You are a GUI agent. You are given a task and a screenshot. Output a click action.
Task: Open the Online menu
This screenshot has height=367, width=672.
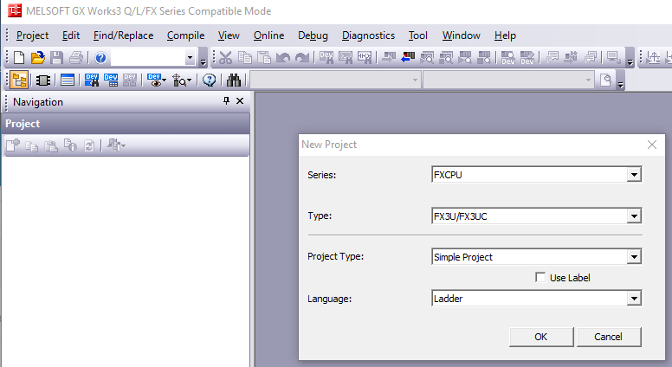pos(268,35)
